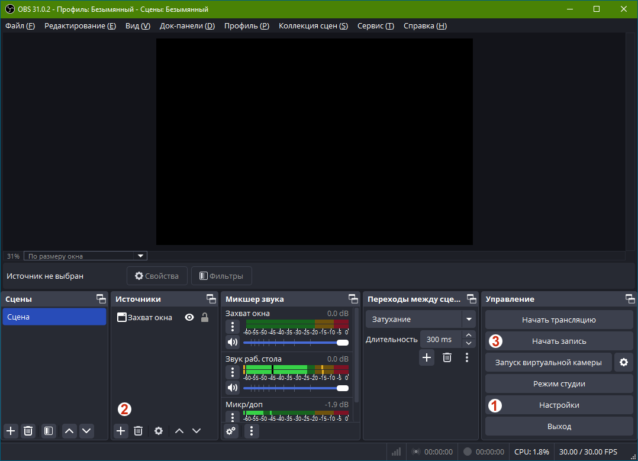Open Настройки from the controls panel
The image size is (638, 461).
(x=559, y=405)
